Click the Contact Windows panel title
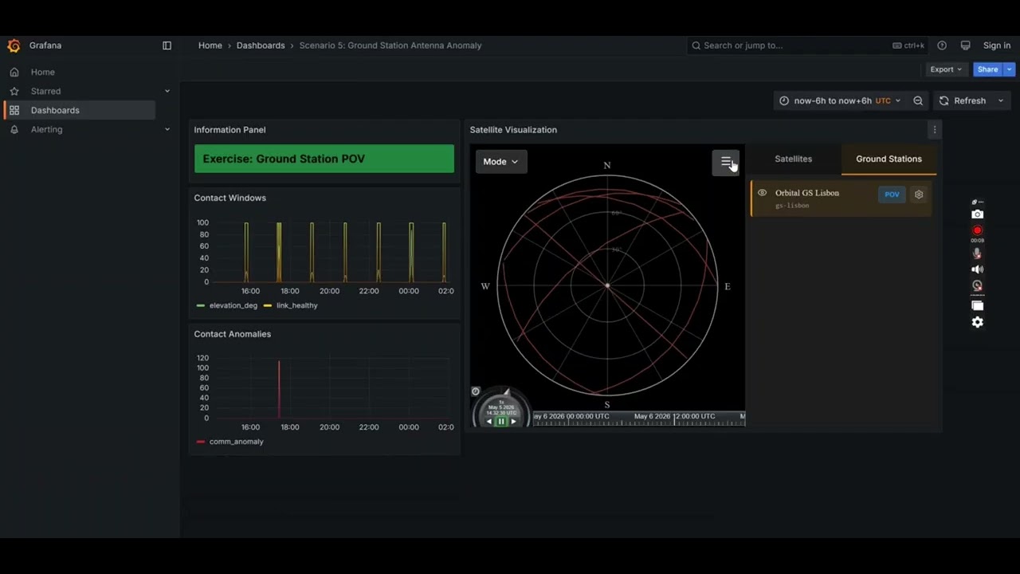This screenshot has height=574, width=1020. tap(229, 198)
